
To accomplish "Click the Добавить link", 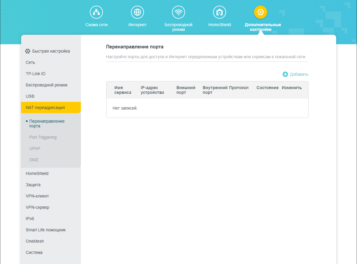I will pyautogui.click(x=299, y=74).
